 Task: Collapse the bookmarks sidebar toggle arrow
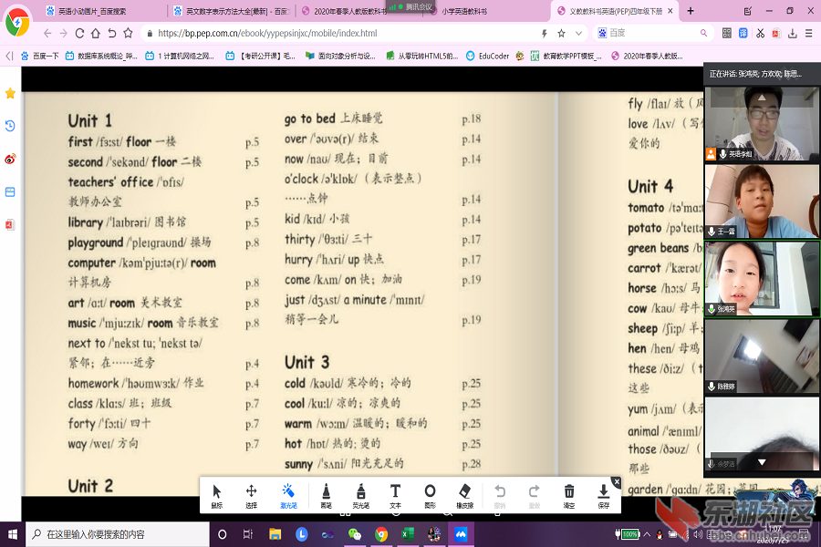click(9, 56)
